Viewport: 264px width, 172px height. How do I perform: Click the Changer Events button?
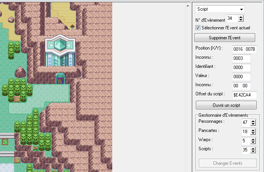tap(228, 163)
